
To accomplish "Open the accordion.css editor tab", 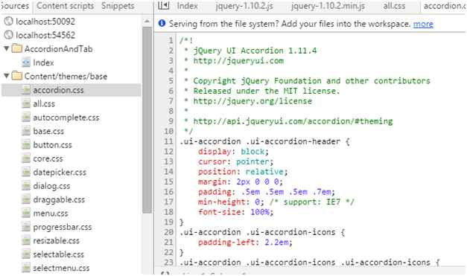I will pyautogui.click(x=445, y=6).
